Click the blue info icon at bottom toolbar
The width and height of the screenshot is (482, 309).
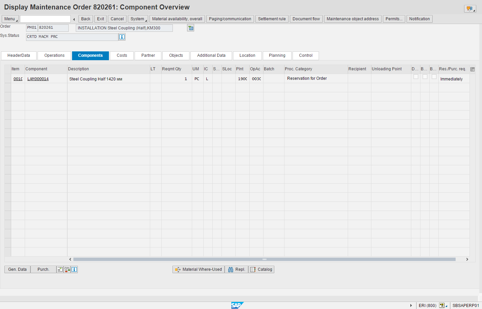[x=74, y=269]
